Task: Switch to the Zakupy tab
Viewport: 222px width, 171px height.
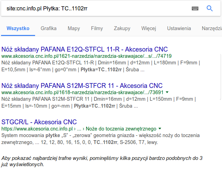Action: [x=122, y=28]
